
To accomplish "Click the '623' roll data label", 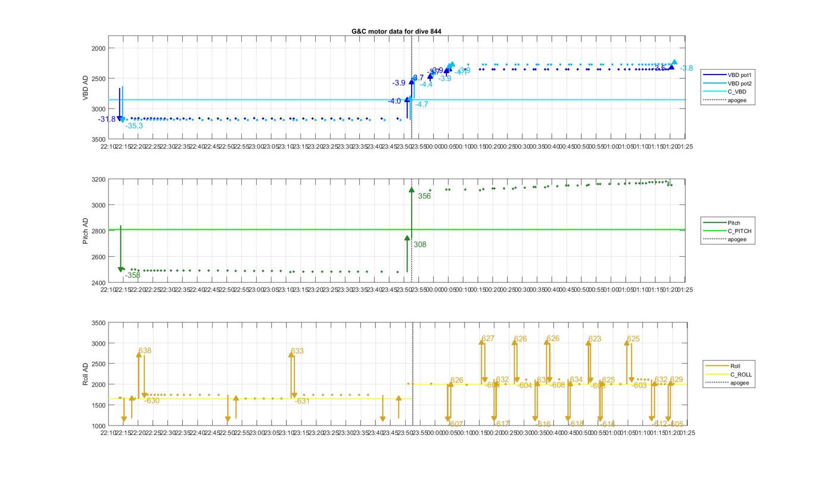I will (595, 339).
